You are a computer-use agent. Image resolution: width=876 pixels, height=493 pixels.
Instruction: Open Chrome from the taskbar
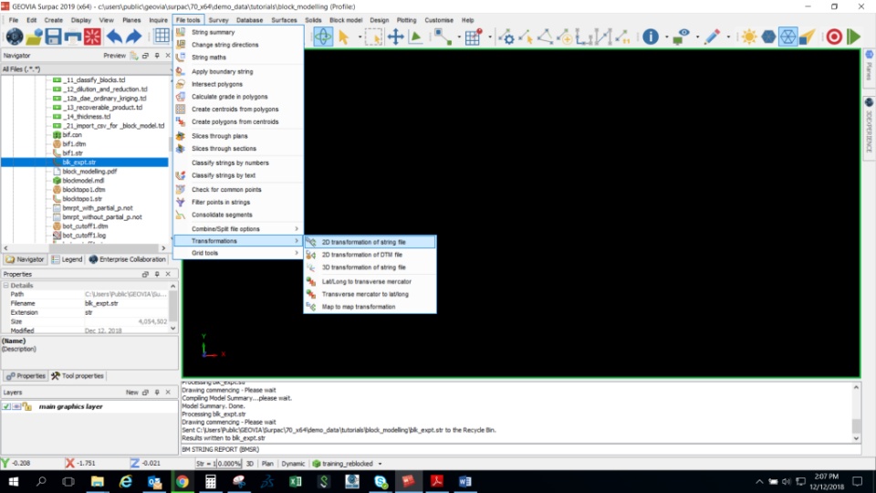click(x=182, y=481)
